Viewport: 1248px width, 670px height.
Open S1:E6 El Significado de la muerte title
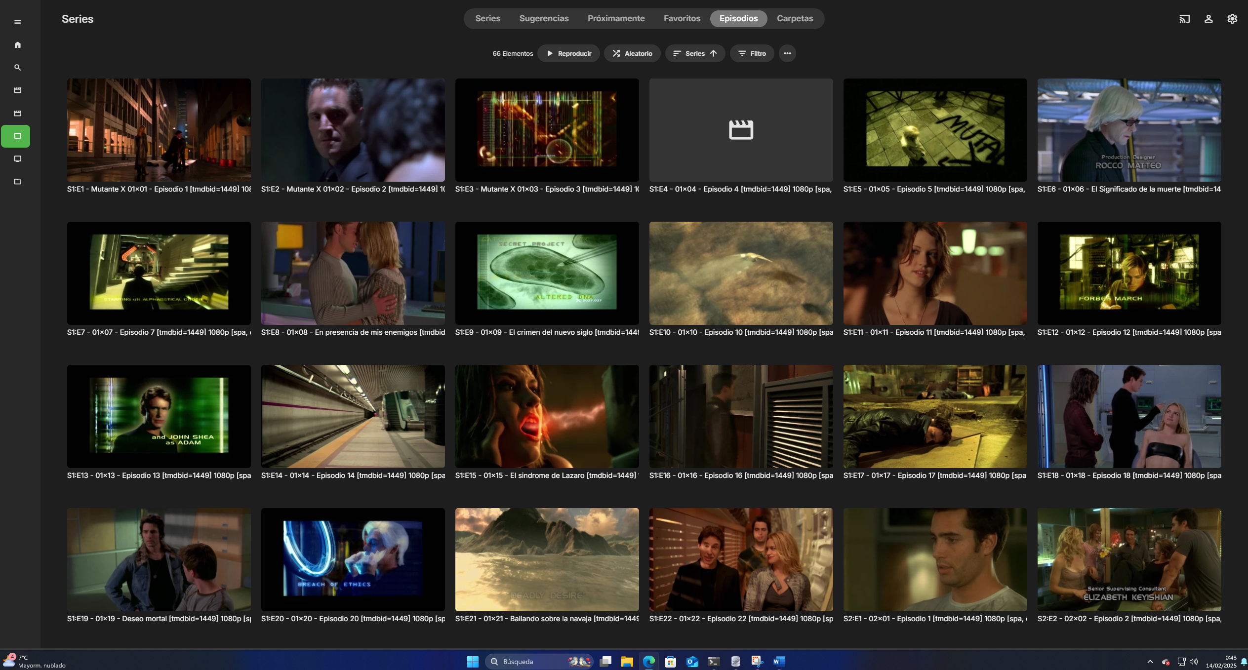pos(1128,189)
